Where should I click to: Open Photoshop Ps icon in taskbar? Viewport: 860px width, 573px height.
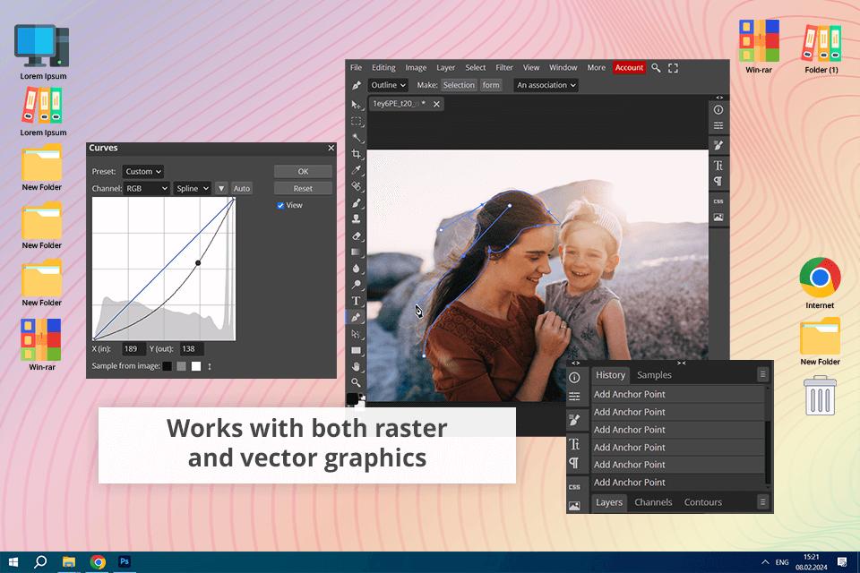tap(125, 561)
